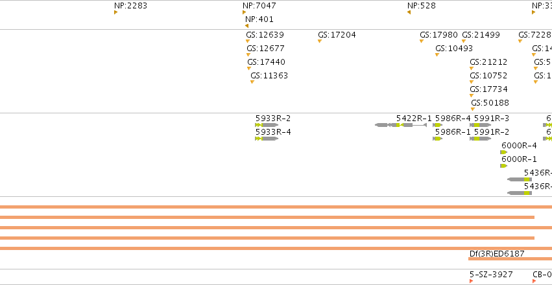This screenshot has width=552, height=285.
Task: Open the GS:21499 label
Action: click(x=481, y=35)
